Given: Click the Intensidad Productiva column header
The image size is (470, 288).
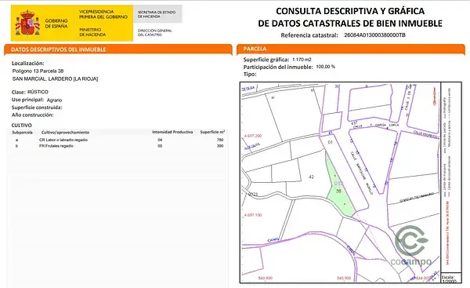Looking at the screenshot, I should coord(172,132).
